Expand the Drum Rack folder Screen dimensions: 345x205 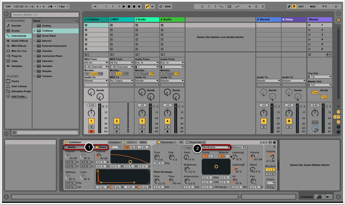(34, 36)
